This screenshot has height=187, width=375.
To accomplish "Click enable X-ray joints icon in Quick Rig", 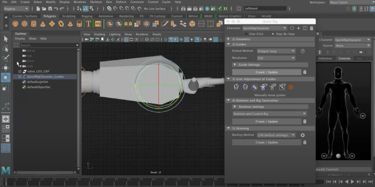I will pyautogui.click(x=282, y=87).
